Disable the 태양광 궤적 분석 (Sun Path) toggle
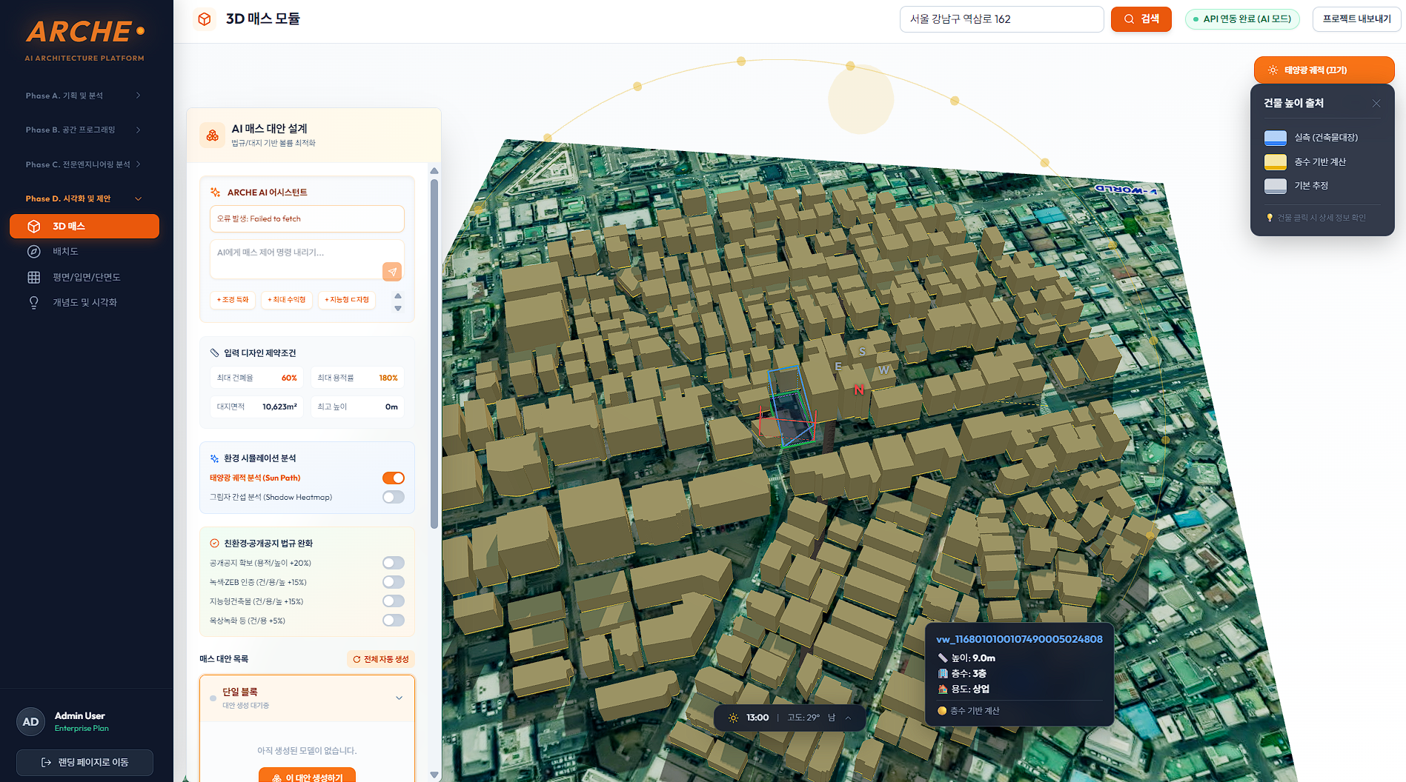The image size is (1406, 782). pos(394,478)
